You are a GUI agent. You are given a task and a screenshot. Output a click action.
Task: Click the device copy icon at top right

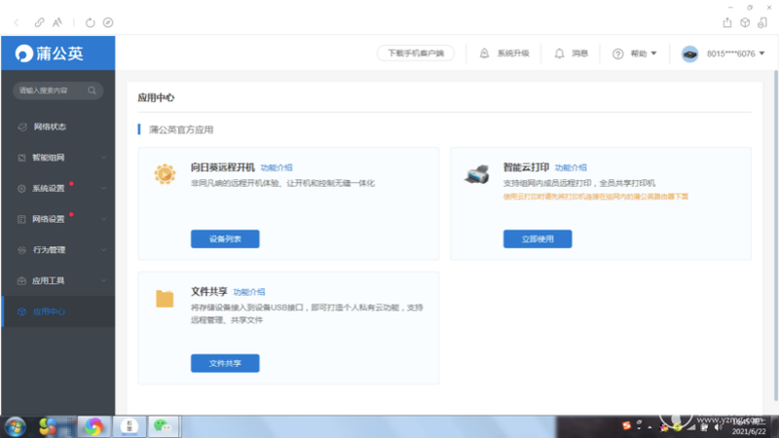(762, 22)
